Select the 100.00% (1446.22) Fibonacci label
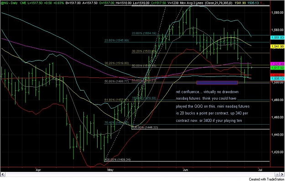Image resolution: width=285 pixels, height=181 pixels. 145,127
